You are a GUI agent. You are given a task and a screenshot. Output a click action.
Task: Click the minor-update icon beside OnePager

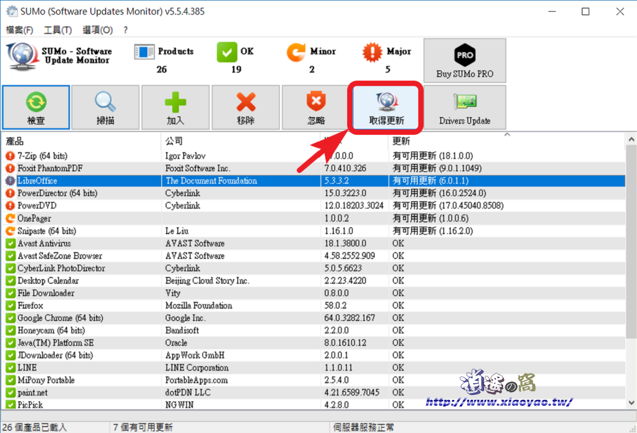[x=10, y=218]
